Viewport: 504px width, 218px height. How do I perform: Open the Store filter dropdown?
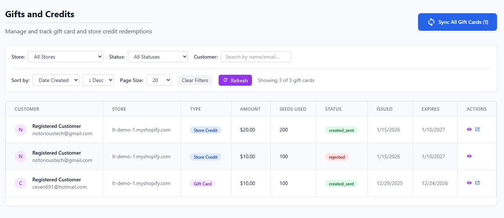click(65, 57)
